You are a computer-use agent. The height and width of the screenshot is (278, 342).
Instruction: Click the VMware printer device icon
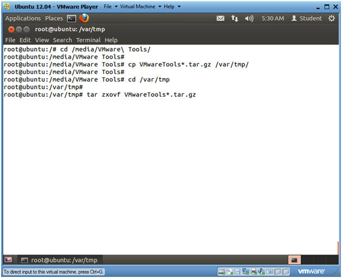tap(254, 271)
